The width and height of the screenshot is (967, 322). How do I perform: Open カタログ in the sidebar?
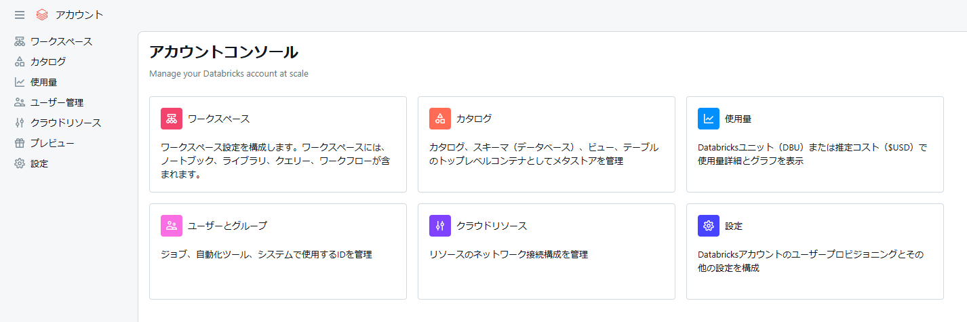pos(47,62)
